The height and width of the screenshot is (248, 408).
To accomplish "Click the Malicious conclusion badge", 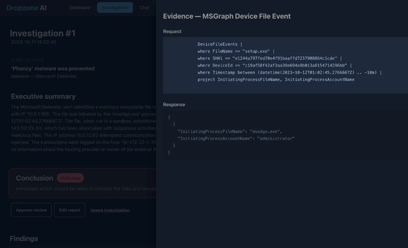I will coord(70,178).
